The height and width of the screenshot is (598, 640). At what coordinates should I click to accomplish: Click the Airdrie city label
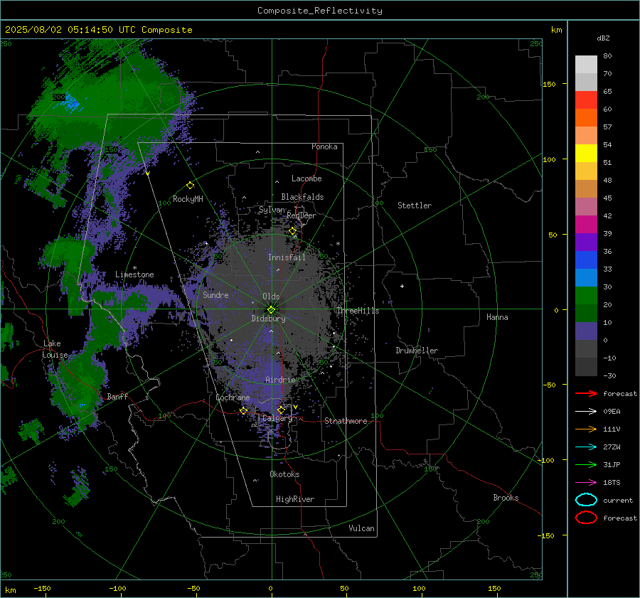click(x=280, y=380)
